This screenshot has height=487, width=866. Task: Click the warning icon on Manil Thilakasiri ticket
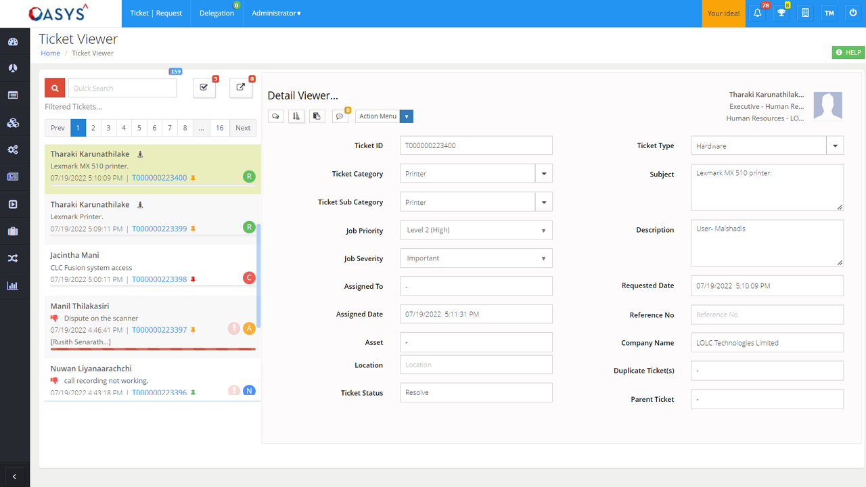pyautogui.click(x=233, y=329)
